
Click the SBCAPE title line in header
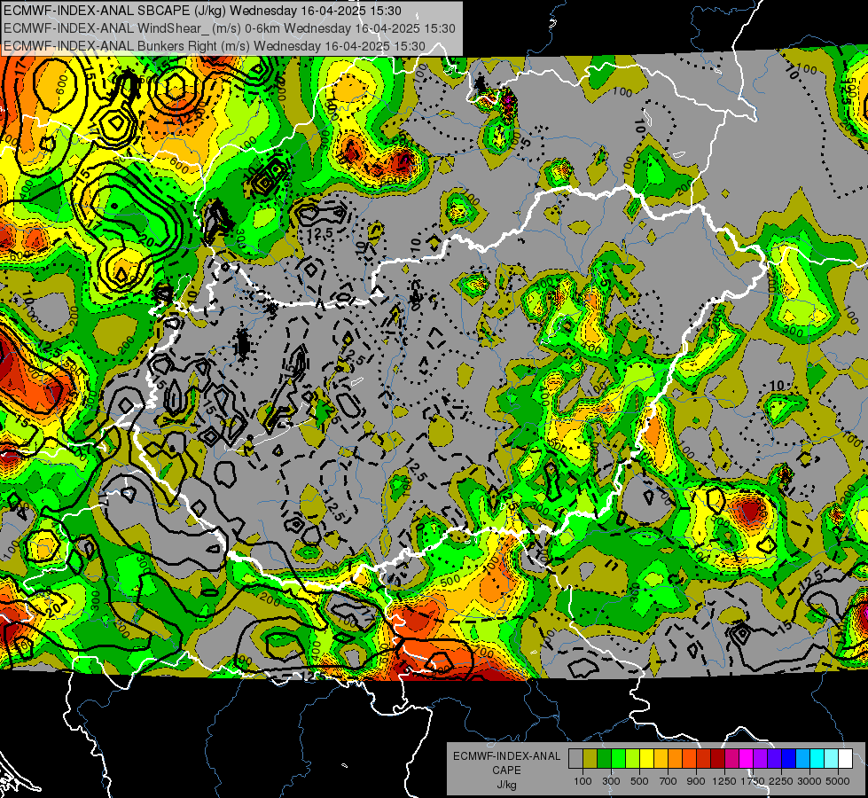tap(203, 11)
